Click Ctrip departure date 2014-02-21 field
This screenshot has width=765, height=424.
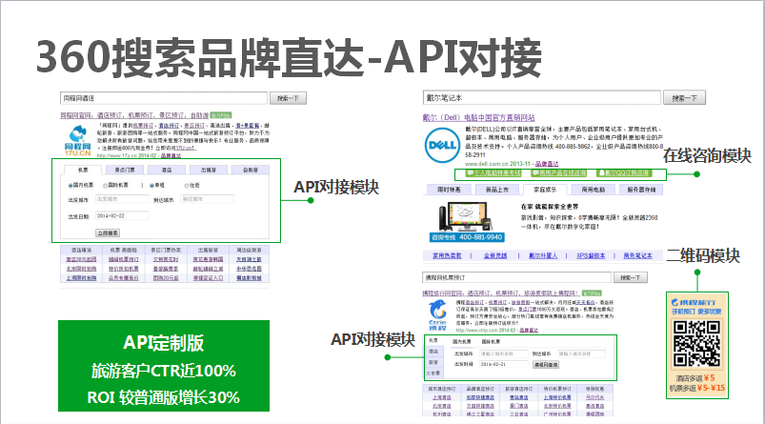(x=504, y=365)
